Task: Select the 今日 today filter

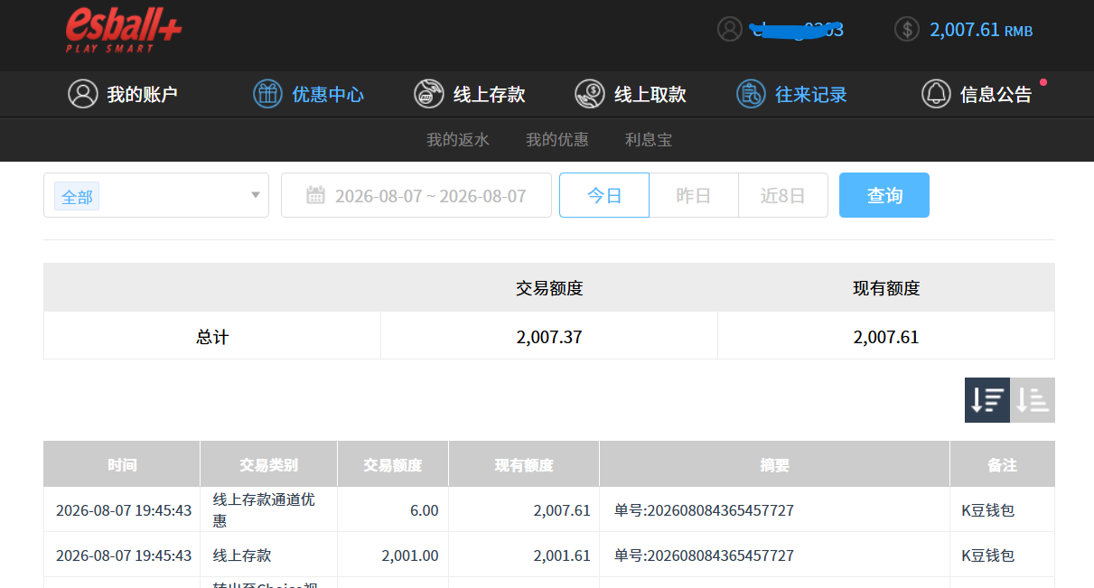Action: click(604, 195)
